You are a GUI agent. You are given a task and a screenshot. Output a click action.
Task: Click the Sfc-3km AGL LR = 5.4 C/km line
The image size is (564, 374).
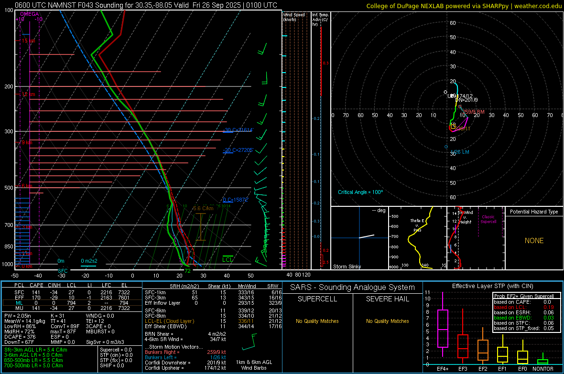(36, 350)
